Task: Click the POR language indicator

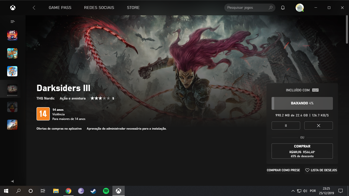Action: 313,191
